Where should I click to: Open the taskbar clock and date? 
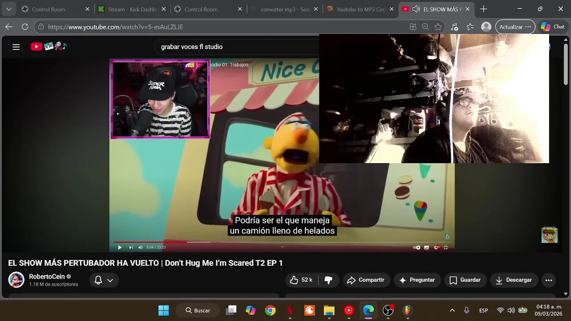click(x=549, y=310)
